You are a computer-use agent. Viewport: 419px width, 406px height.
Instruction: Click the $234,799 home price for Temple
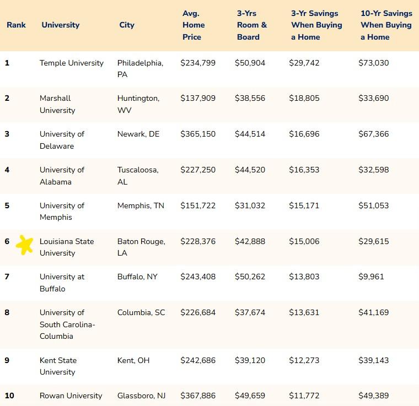click(x=198, y=63)
